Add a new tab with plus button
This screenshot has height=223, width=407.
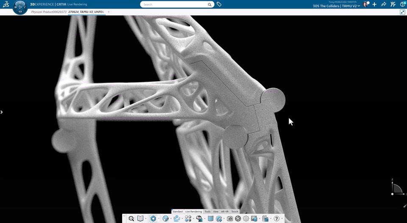109,12
